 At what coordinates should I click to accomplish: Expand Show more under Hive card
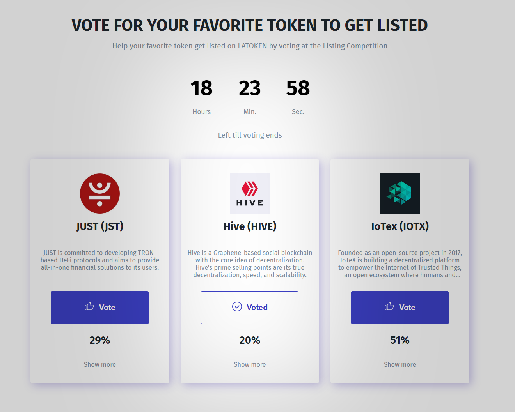tap(250, 364)
